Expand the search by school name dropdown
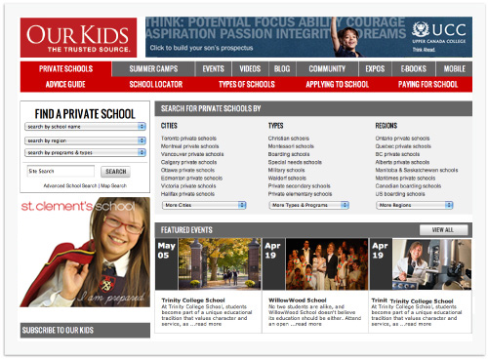This screenshot has width=488, height=359. pos(85,127)
